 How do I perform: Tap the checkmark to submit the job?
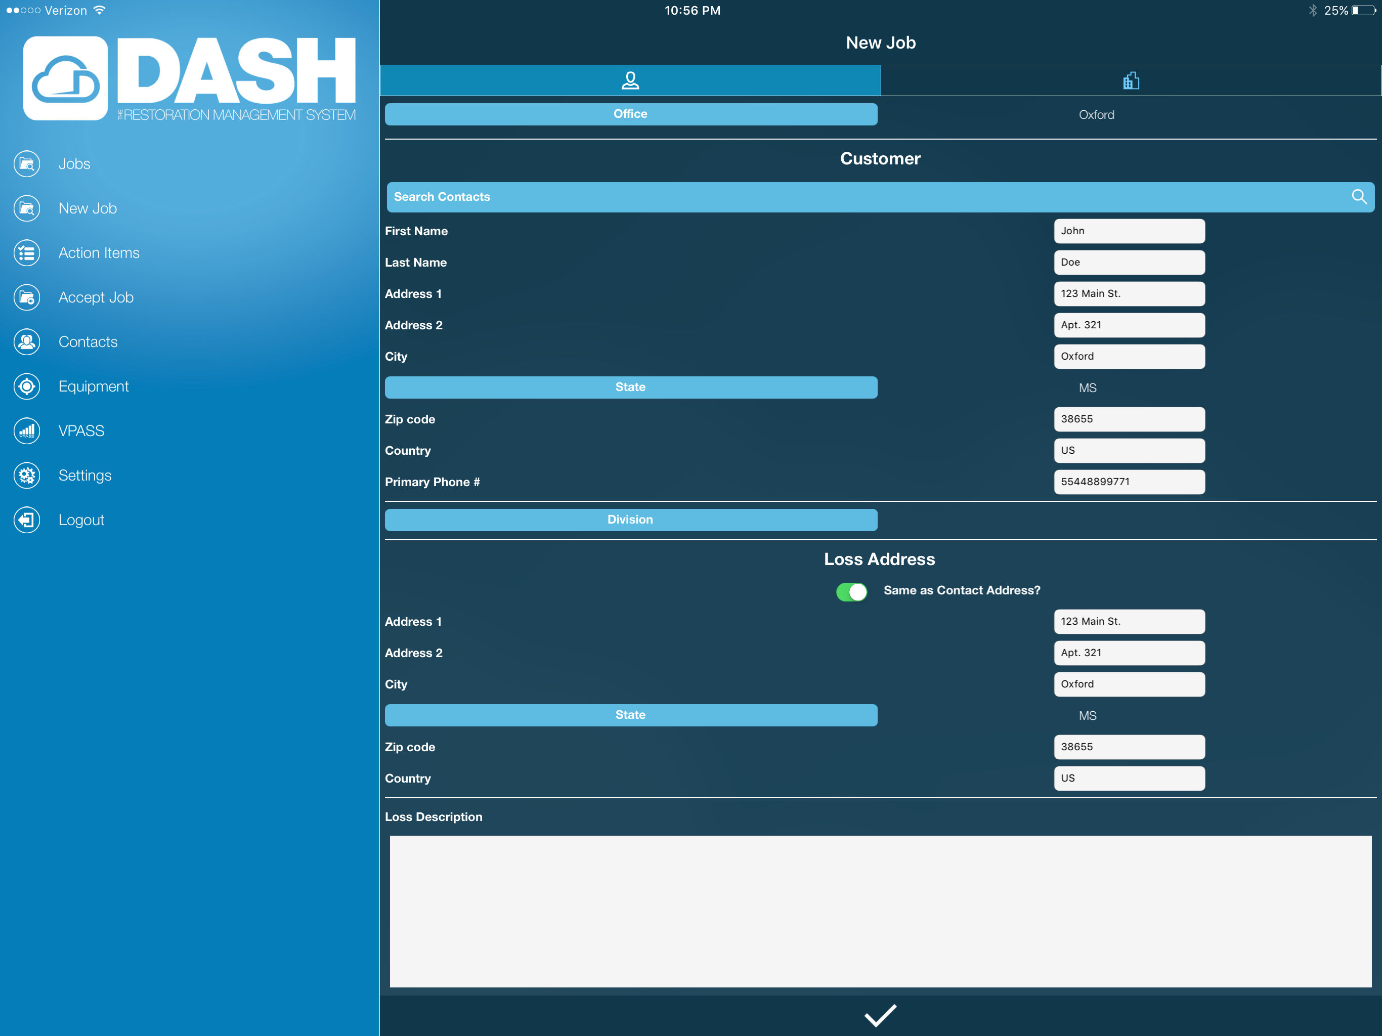tap(880, 1015)
